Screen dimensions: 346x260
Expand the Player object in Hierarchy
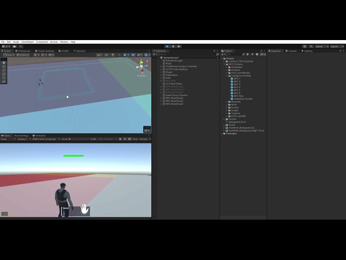[161, 72]
